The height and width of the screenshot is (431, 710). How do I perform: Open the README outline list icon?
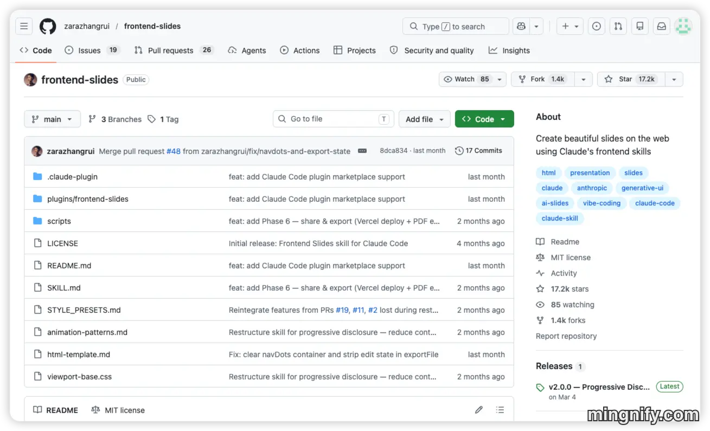[500, 410]
